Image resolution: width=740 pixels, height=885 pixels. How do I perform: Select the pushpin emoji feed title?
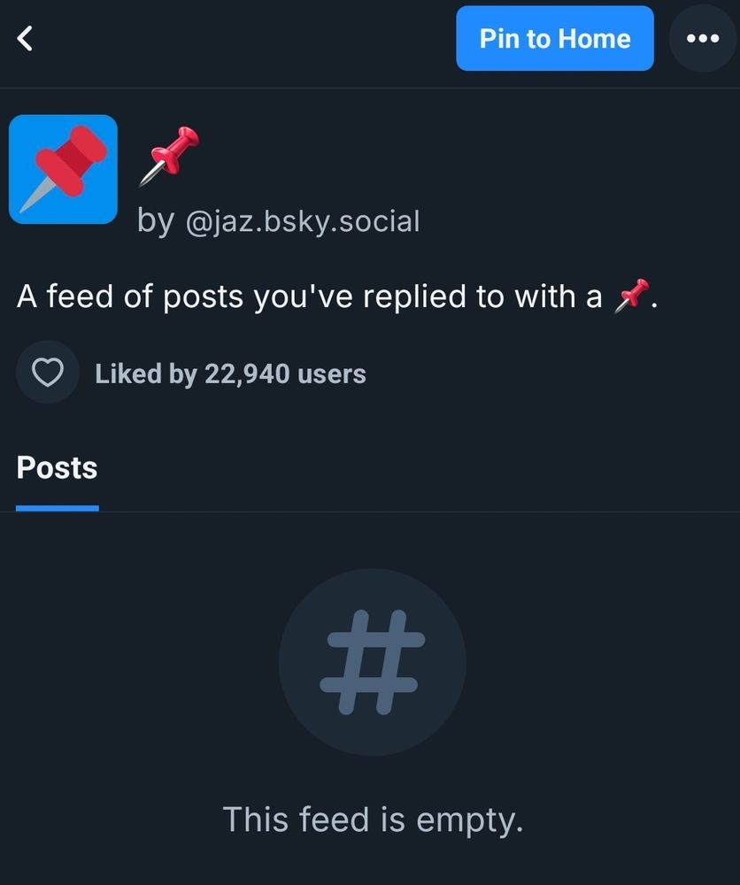click(169, 156)
